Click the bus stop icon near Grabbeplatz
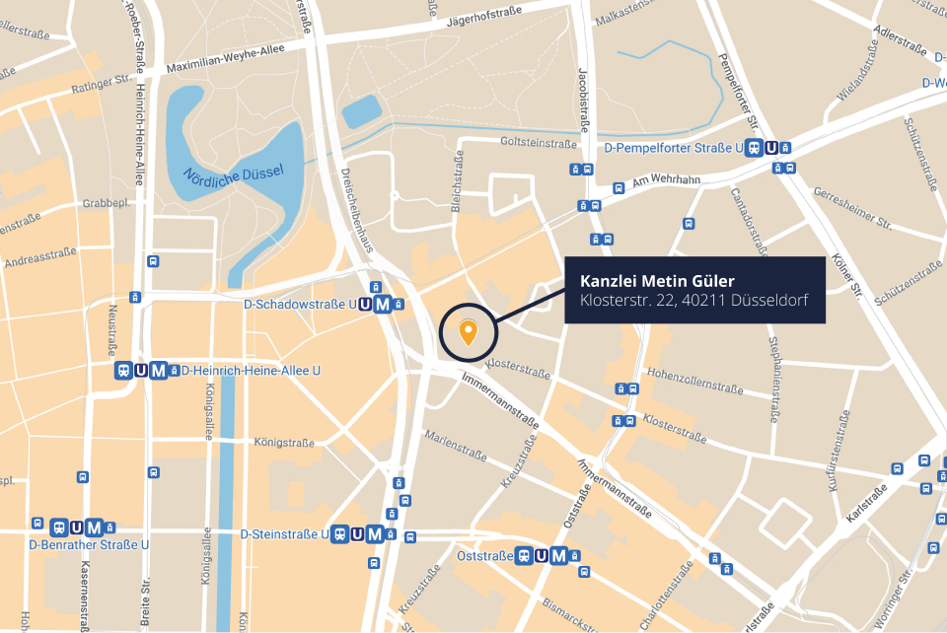This screenshot has width=947, height=633. tap(153, 261)
